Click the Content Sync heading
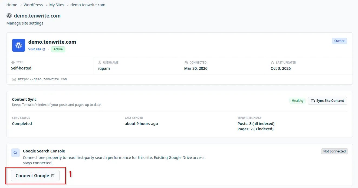This screenshot has width=358, height=188. pyautogui.click(x=24, y=99)
